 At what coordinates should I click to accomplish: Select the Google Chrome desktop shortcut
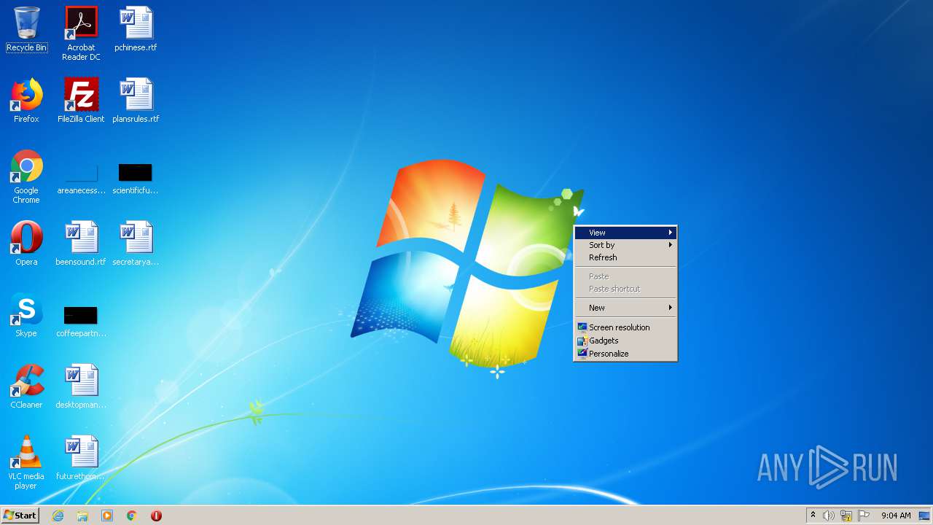[26, 177]
